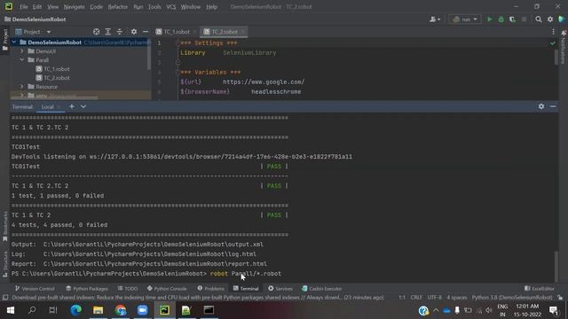Image resolution: width=568 pixels, height=319 pixels.
Task: Click the Python 3.8 interpreter status item
Action: point(512,298)
